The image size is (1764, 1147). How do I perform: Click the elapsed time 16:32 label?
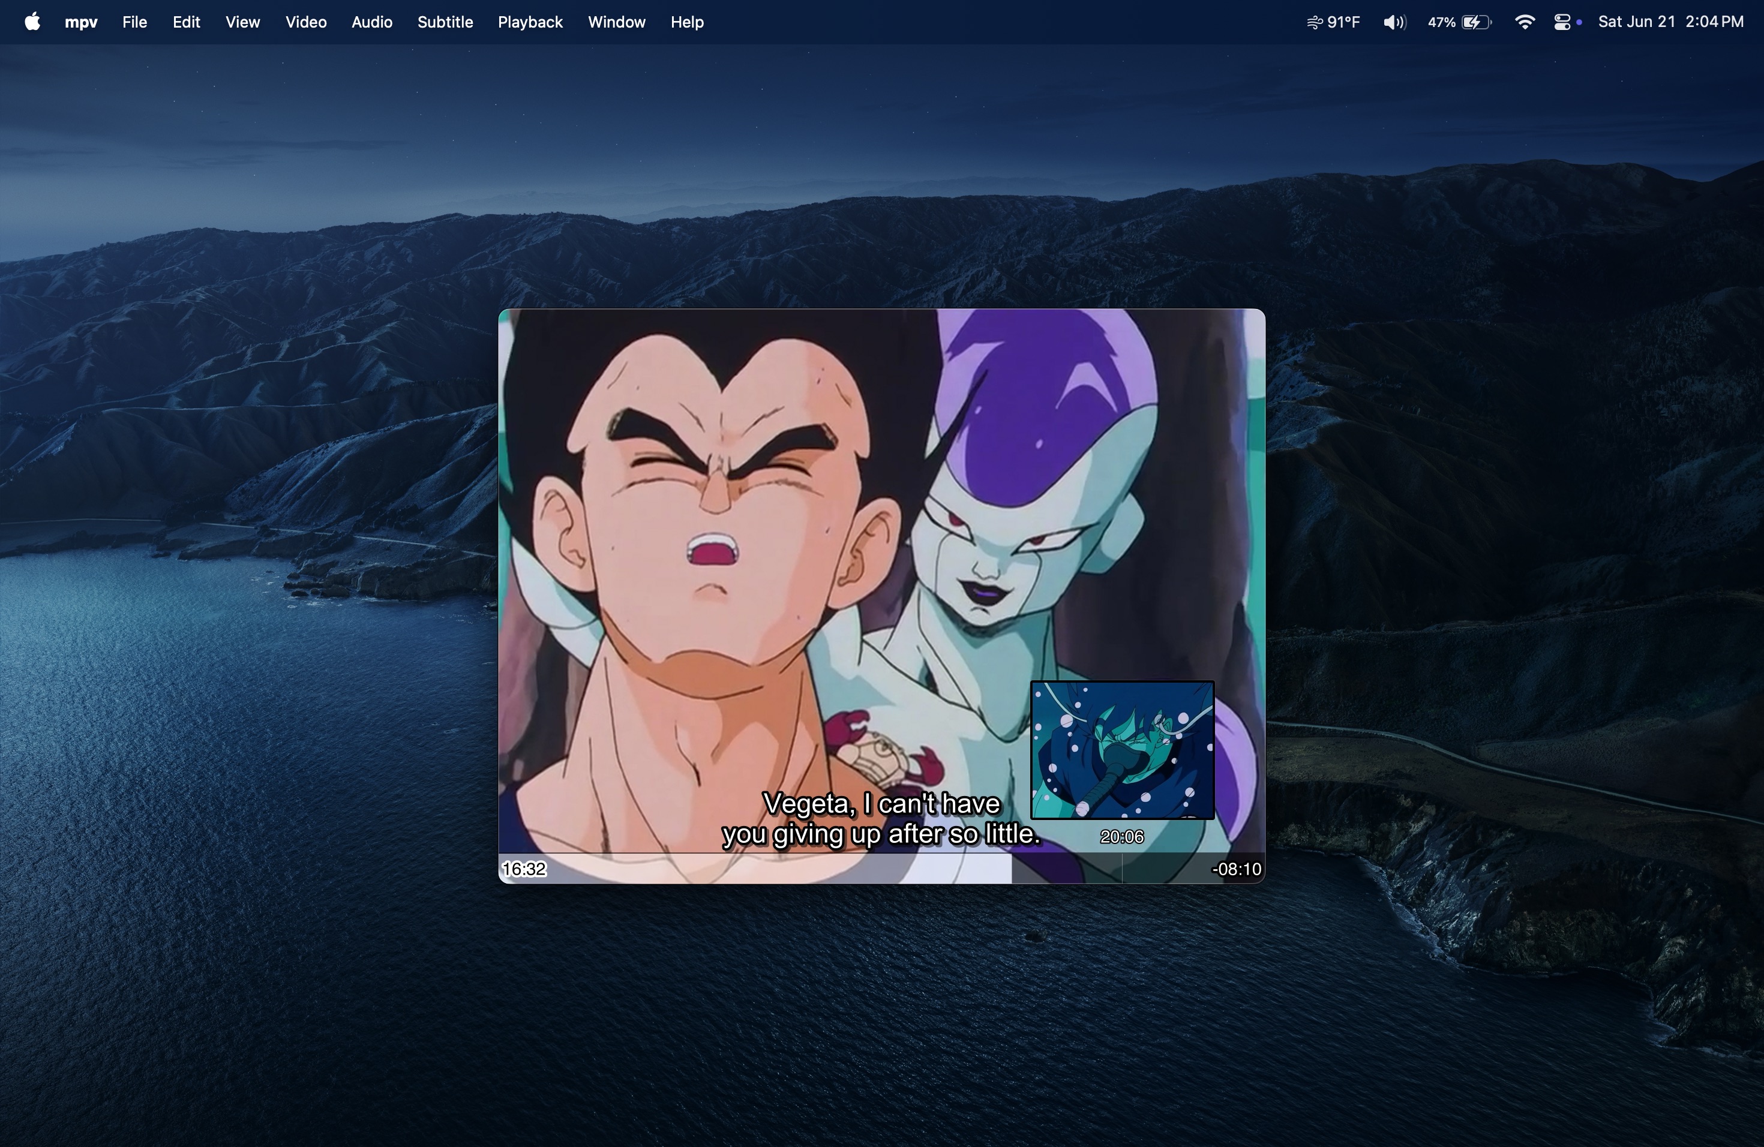click(524, 869)
